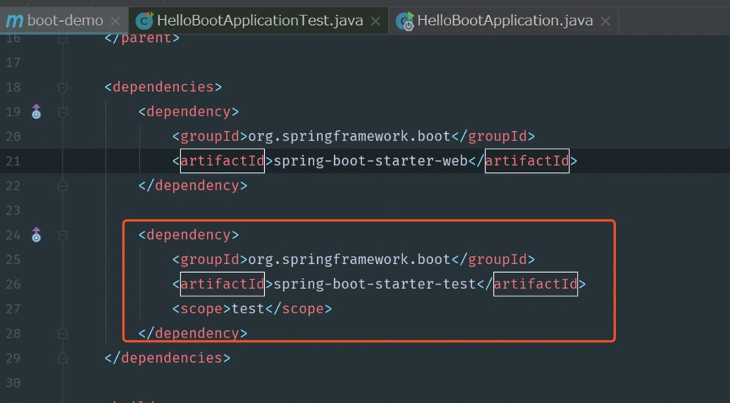The height and width of the screenshot is (403, 730).
Task: Click org.springframework.boot text on line 20
Action: pyautogui.click(x=349, y=136)
